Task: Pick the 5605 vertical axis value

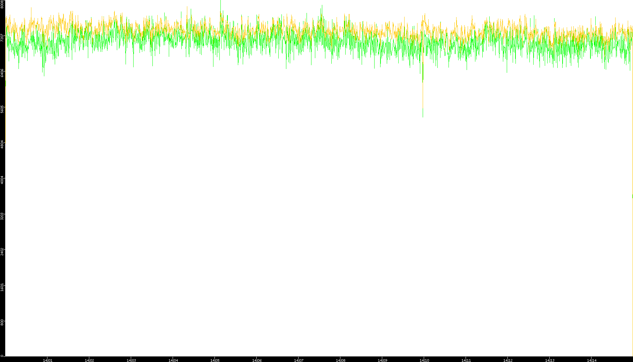Action: click(2, 109)
